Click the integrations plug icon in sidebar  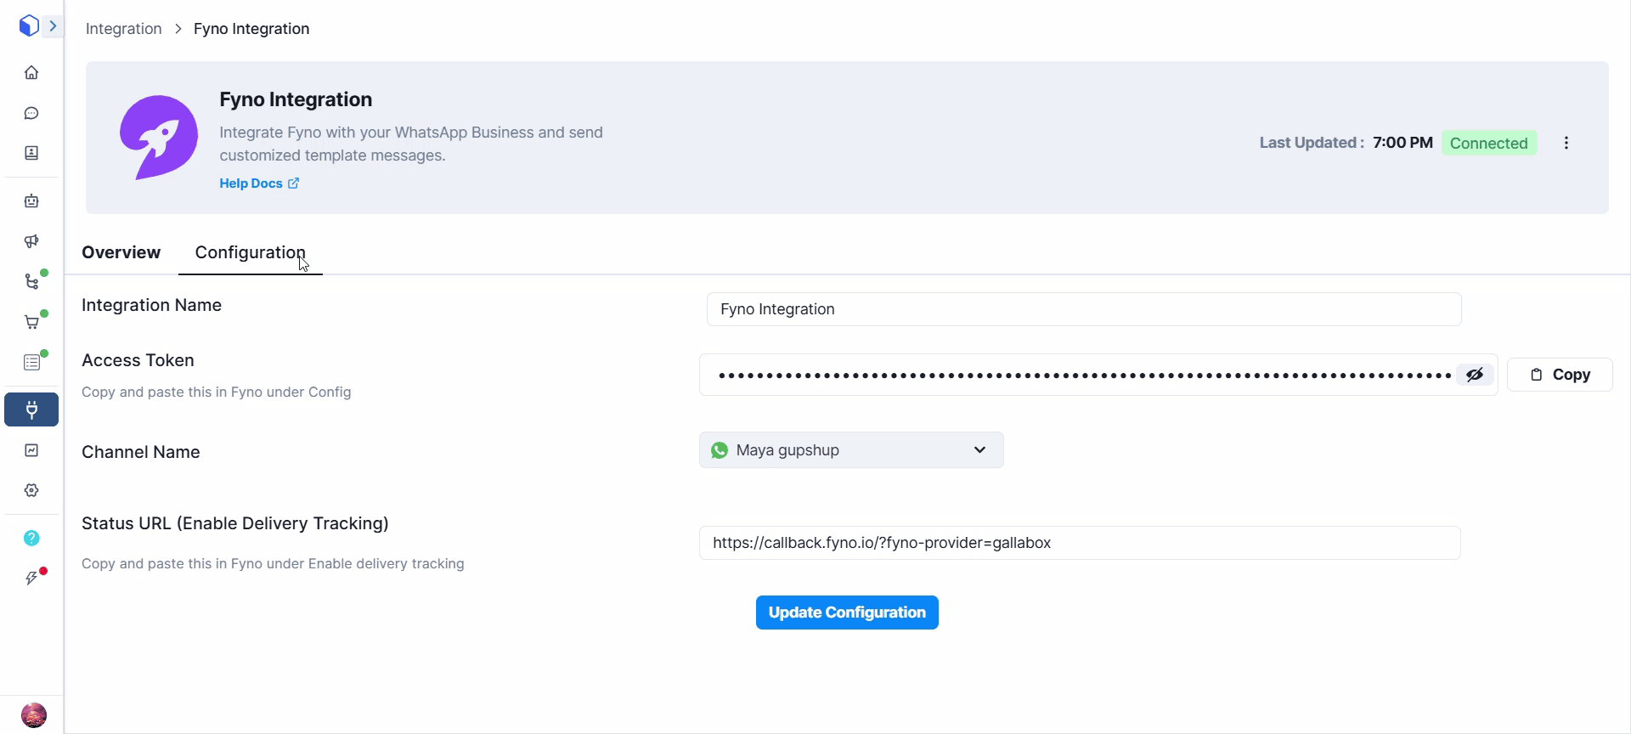[x=31, y=409]
